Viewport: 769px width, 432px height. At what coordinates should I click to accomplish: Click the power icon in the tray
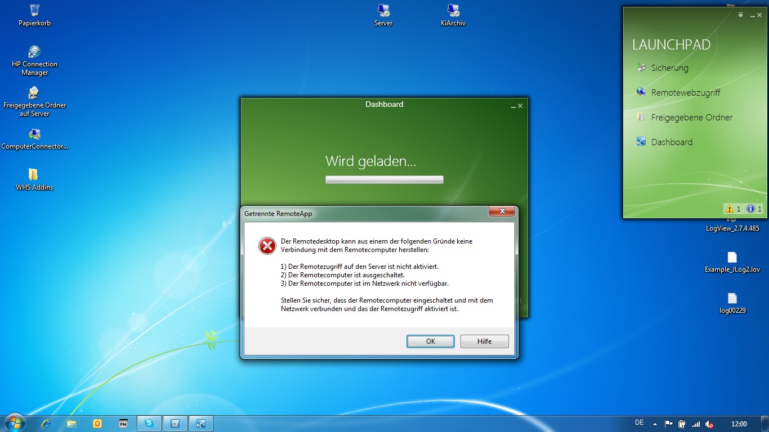[682, 424]
